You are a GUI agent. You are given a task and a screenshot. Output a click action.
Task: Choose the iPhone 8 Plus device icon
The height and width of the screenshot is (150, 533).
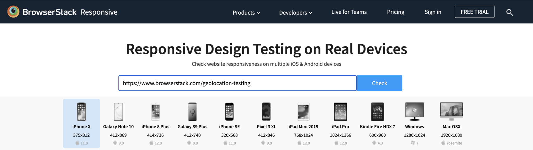coord(155,112)
